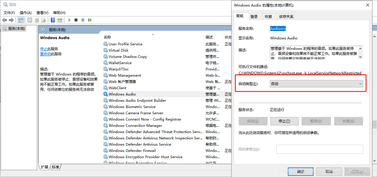377x177 pixels.
Task: Sort services by the 描述 column header
Action: pyautogui.click(x=209, y=37)
